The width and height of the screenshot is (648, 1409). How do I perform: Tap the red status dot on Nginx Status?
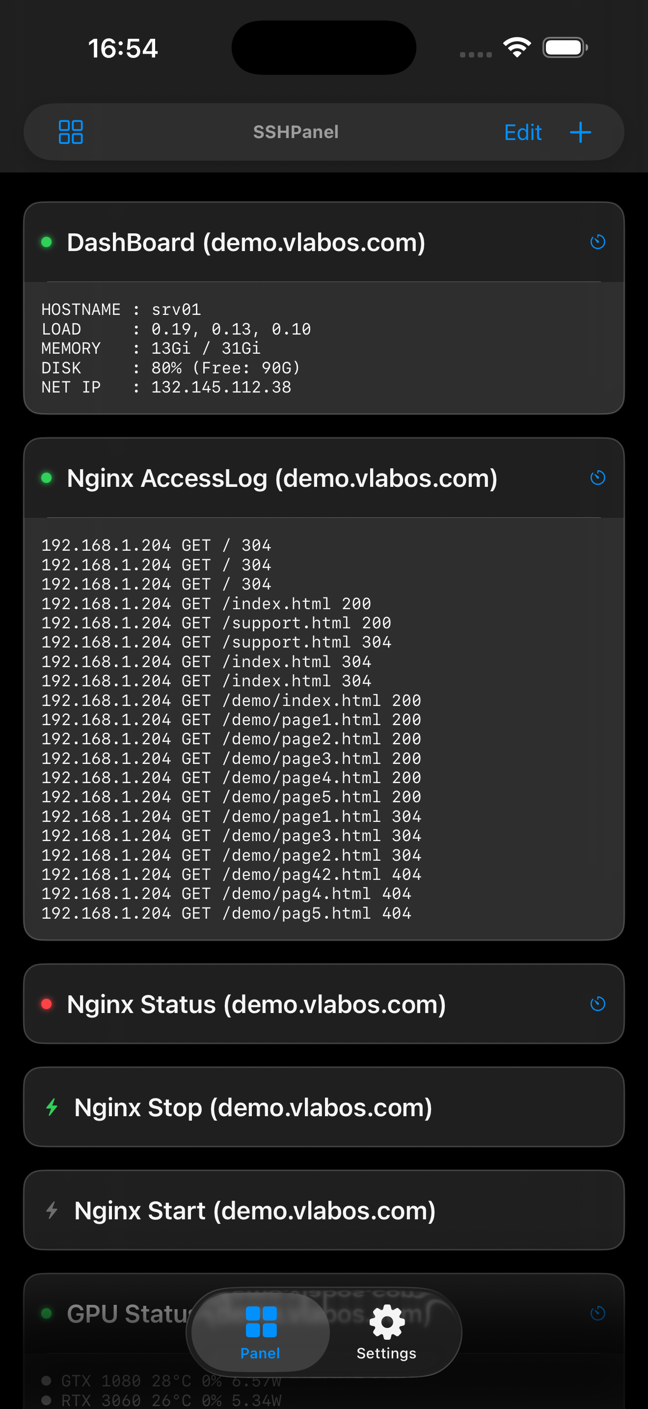(x=47, y=1004)
